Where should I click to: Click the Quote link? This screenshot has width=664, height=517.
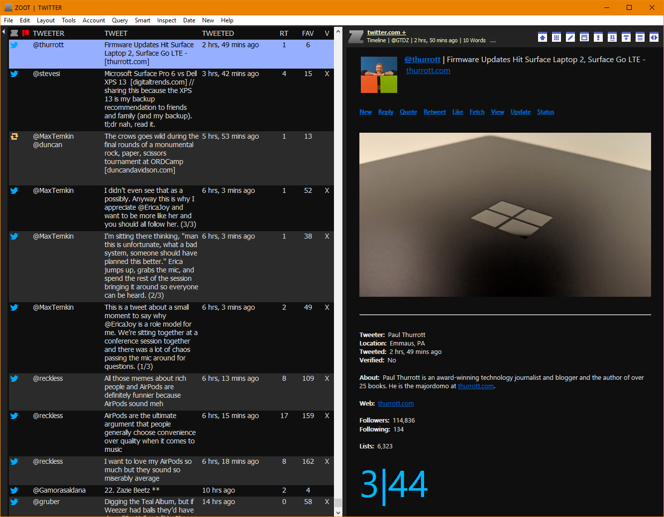[408, 112]
